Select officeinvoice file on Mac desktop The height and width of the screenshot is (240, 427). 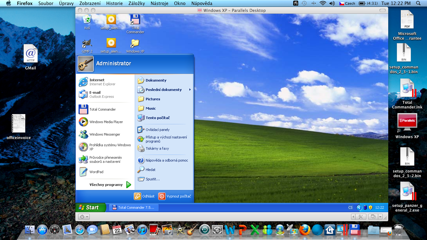(19, 127)
